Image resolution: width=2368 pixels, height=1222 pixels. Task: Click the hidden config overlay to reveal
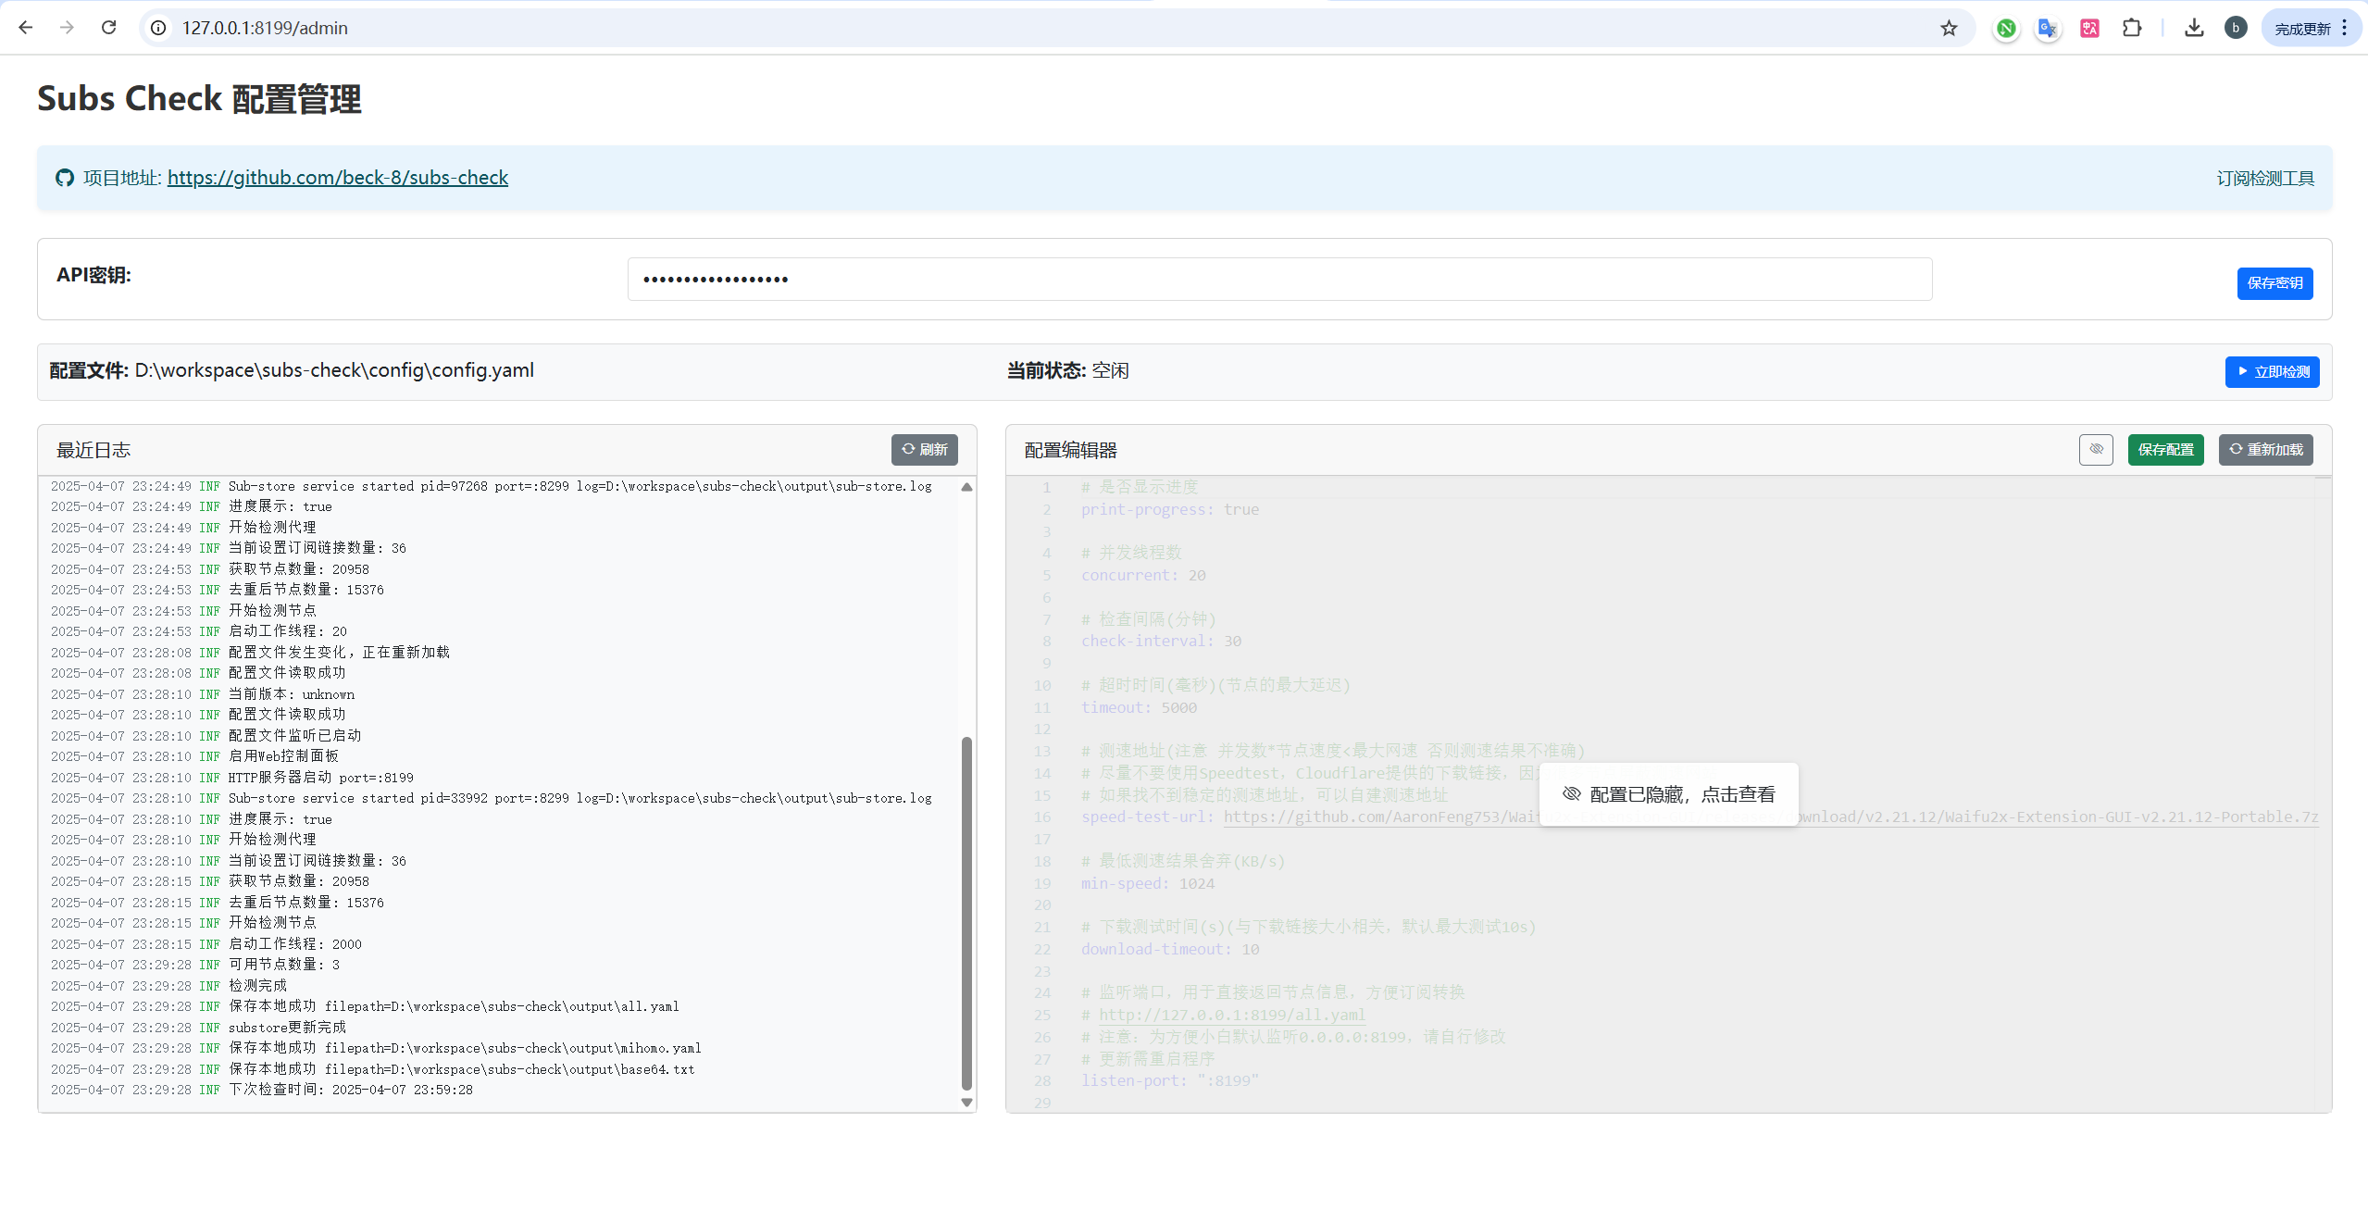pos(1668,794)
